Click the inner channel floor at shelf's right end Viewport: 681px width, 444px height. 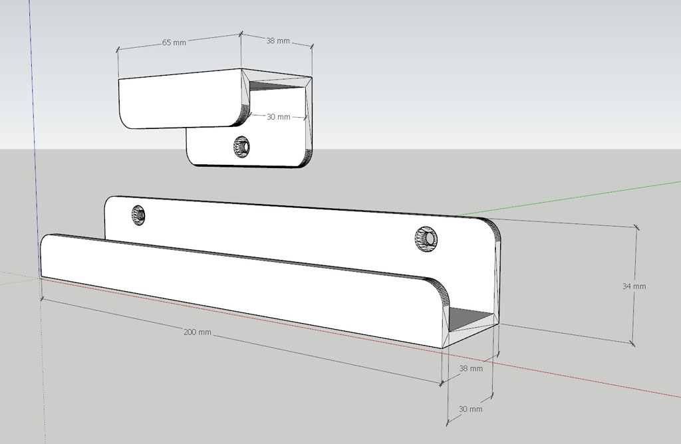coord(470,319)
